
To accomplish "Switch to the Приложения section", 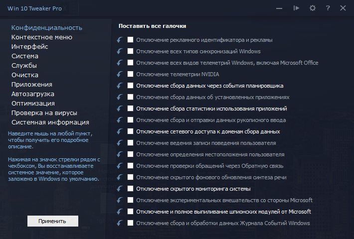I will [x=32, y=85].
